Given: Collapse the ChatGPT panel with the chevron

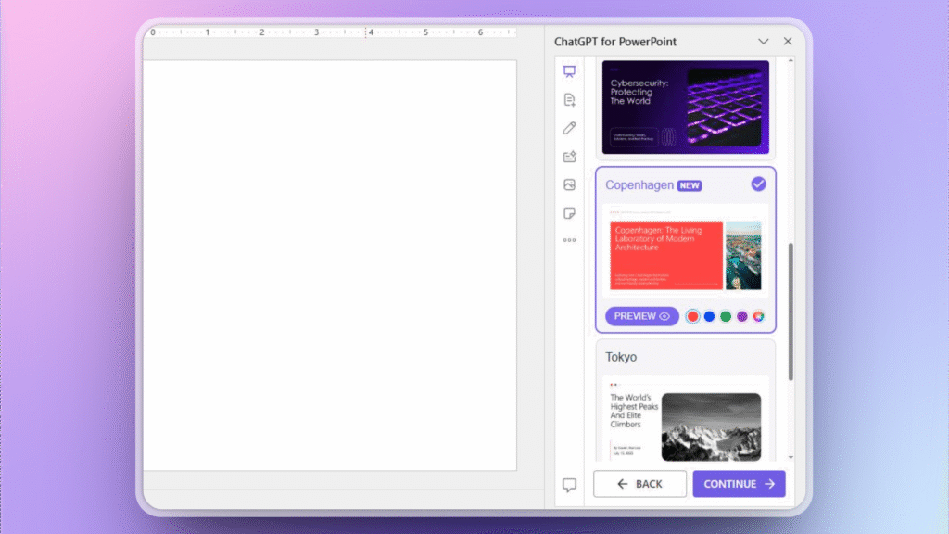Looking at the screenshot, I should point(763,41).
